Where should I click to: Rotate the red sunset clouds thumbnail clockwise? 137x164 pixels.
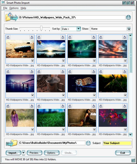pyautogui.click(x=101, y=37)
